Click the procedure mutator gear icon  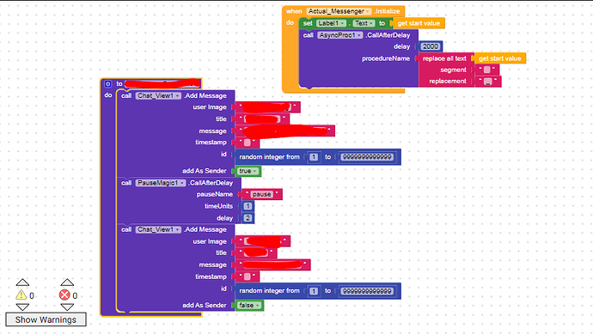point(107,84)
